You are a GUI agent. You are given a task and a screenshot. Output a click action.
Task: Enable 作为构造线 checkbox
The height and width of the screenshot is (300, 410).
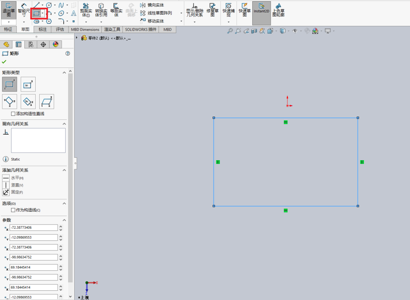[x=13, y=210]
